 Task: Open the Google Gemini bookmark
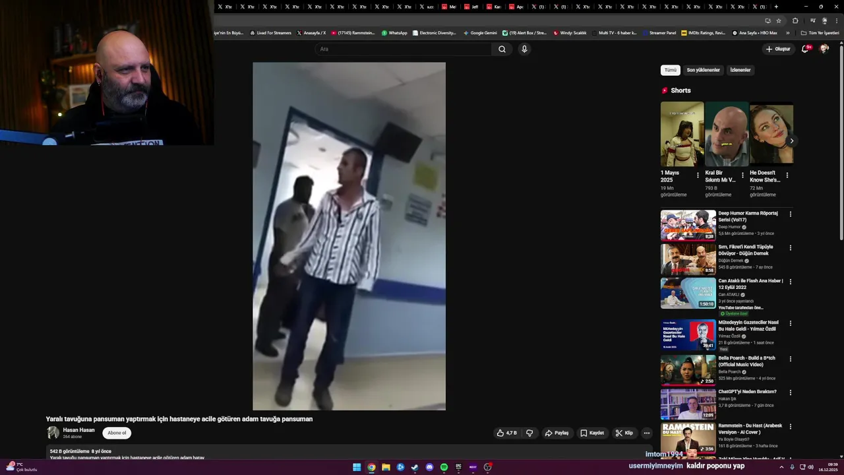click(x=480, y=32)
